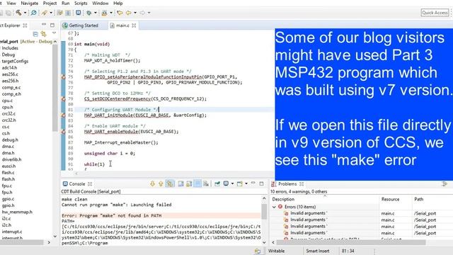Click the Quick Access search field

pos(435,13)
